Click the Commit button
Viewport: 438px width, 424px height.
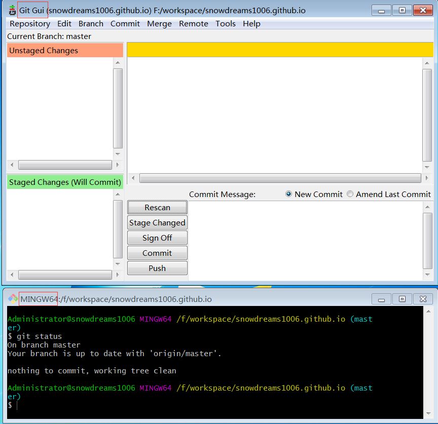(x=157, y=253)
